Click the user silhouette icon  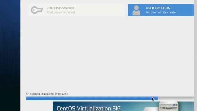click(136, 10)
